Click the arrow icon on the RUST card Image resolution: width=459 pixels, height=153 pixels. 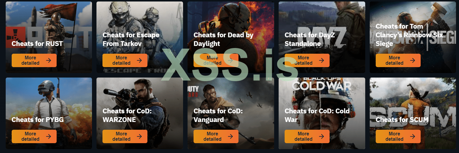point(49,60)
